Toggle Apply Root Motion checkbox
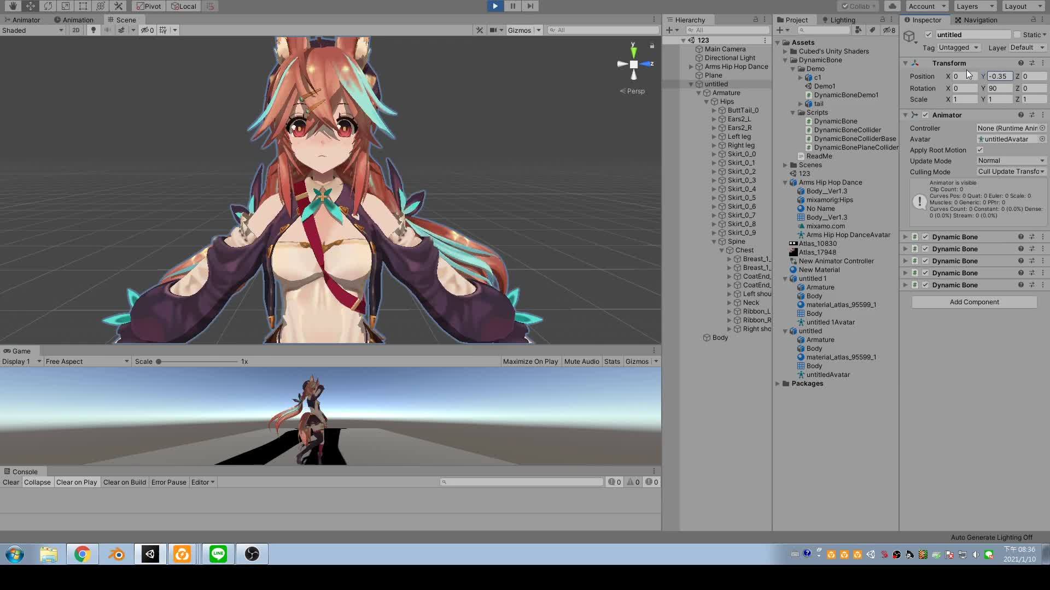The width and height of the screenshot is (1050, 590). point(980,150)
